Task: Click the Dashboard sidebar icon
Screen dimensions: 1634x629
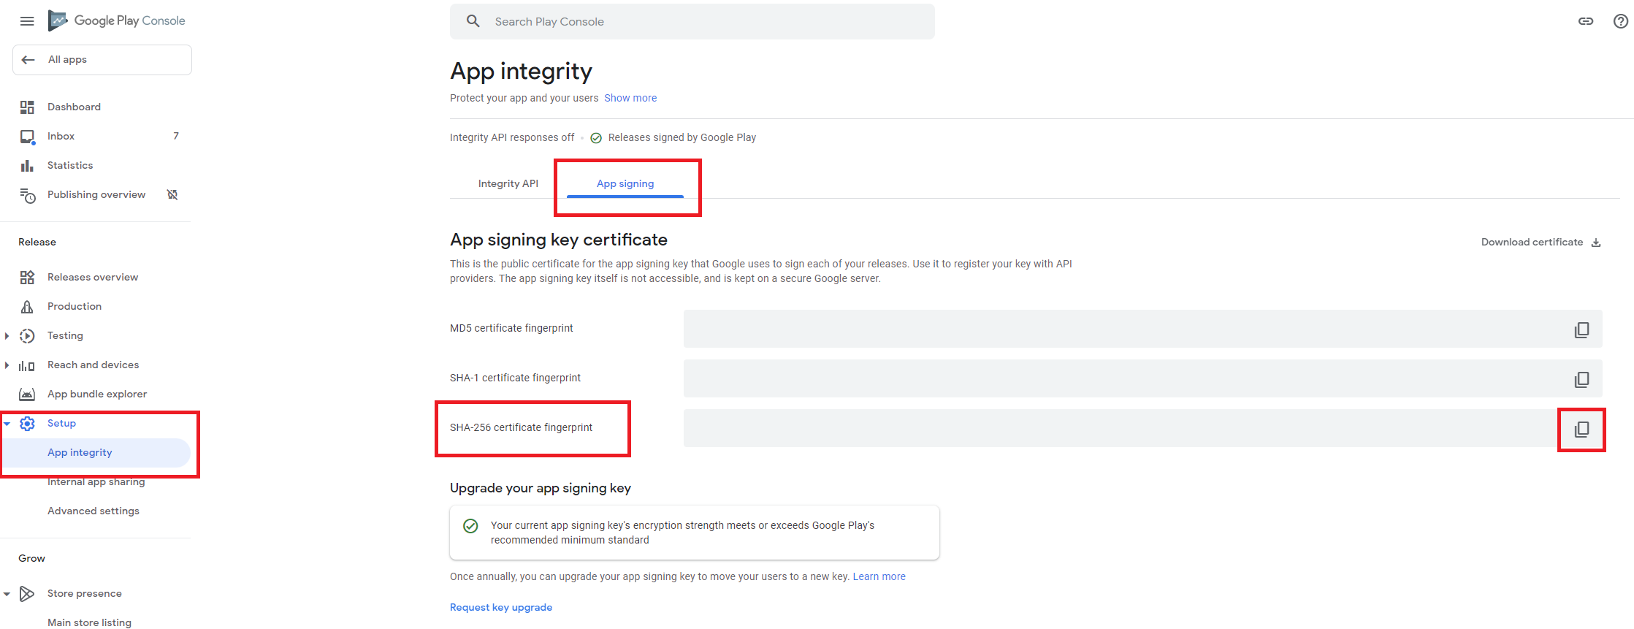Action: [x=27, y=107]
